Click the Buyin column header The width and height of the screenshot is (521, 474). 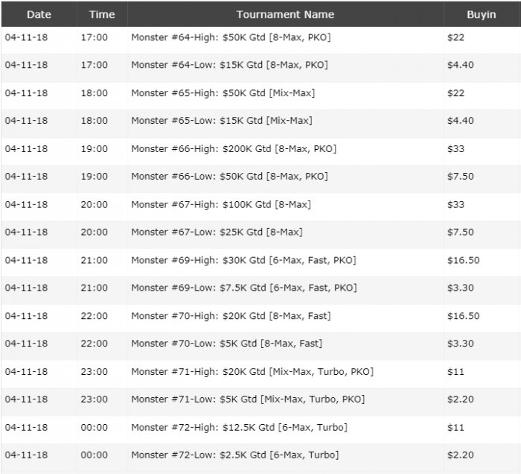[x=482, y=14]
